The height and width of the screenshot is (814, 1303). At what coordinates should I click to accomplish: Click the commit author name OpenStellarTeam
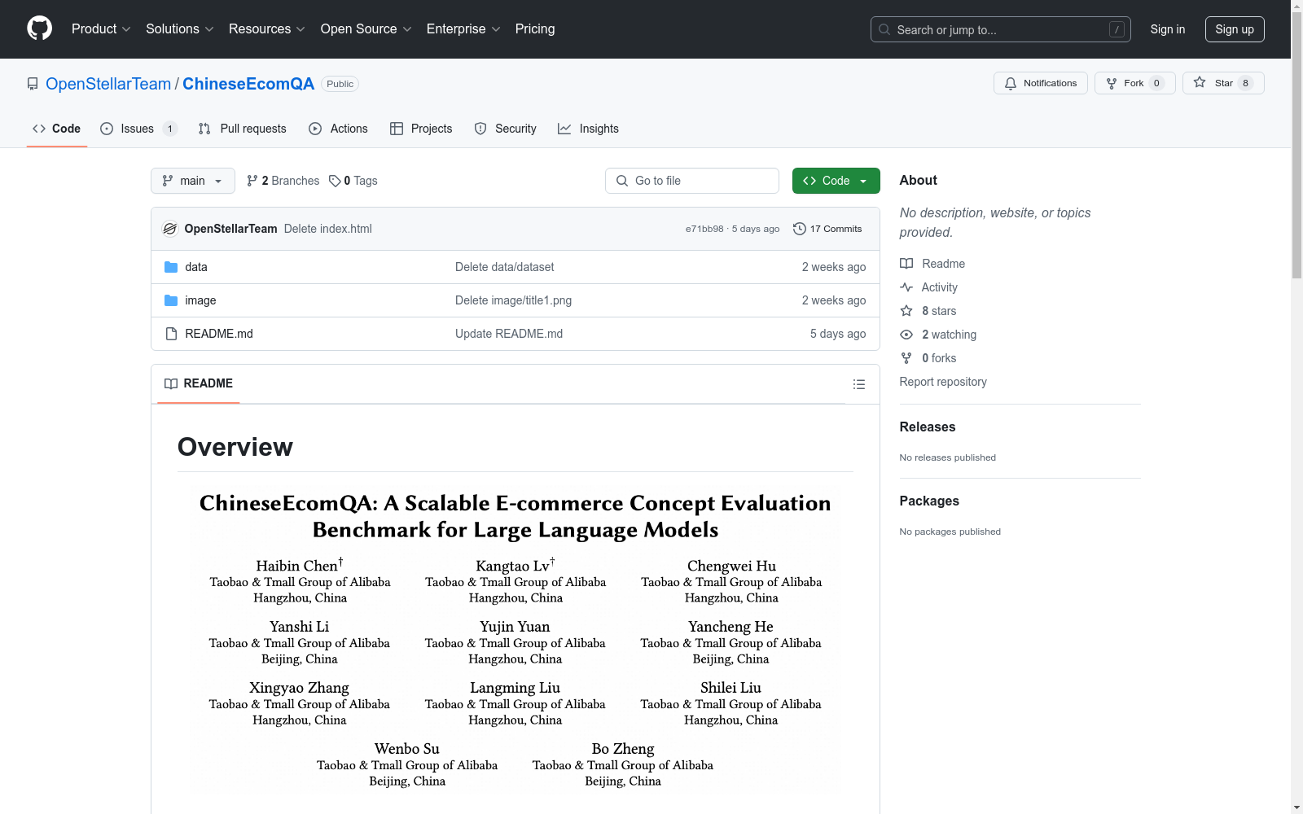[231, 229]
